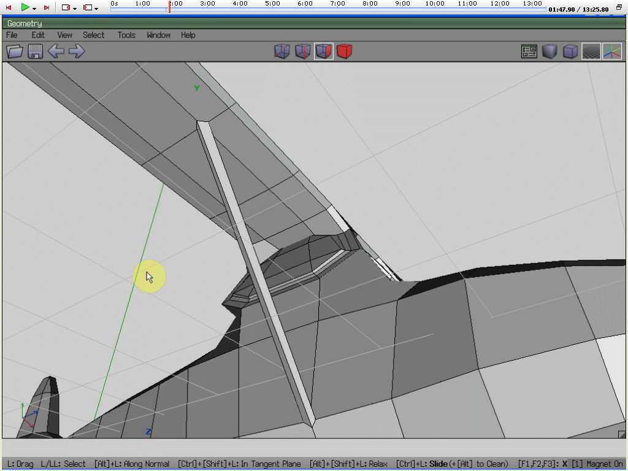The height and width of the screenshot is (471, 628).
Task: Open second red frame marker dropdown
Action: pos(96,9)
